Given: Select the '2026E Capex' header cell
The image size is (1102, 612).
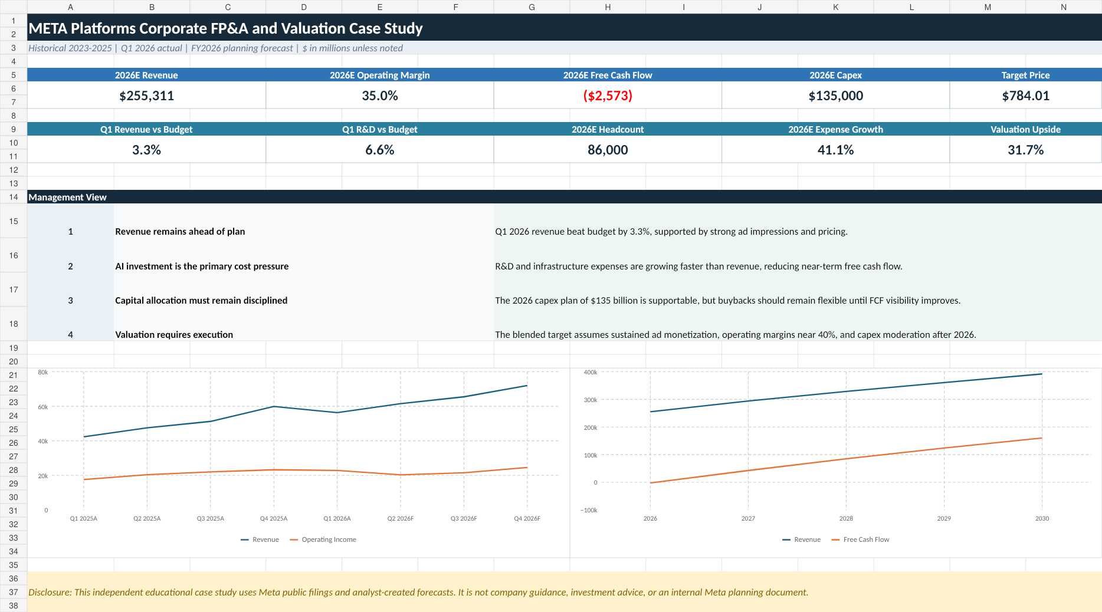Looking at the screenshot, I should 835,75.
